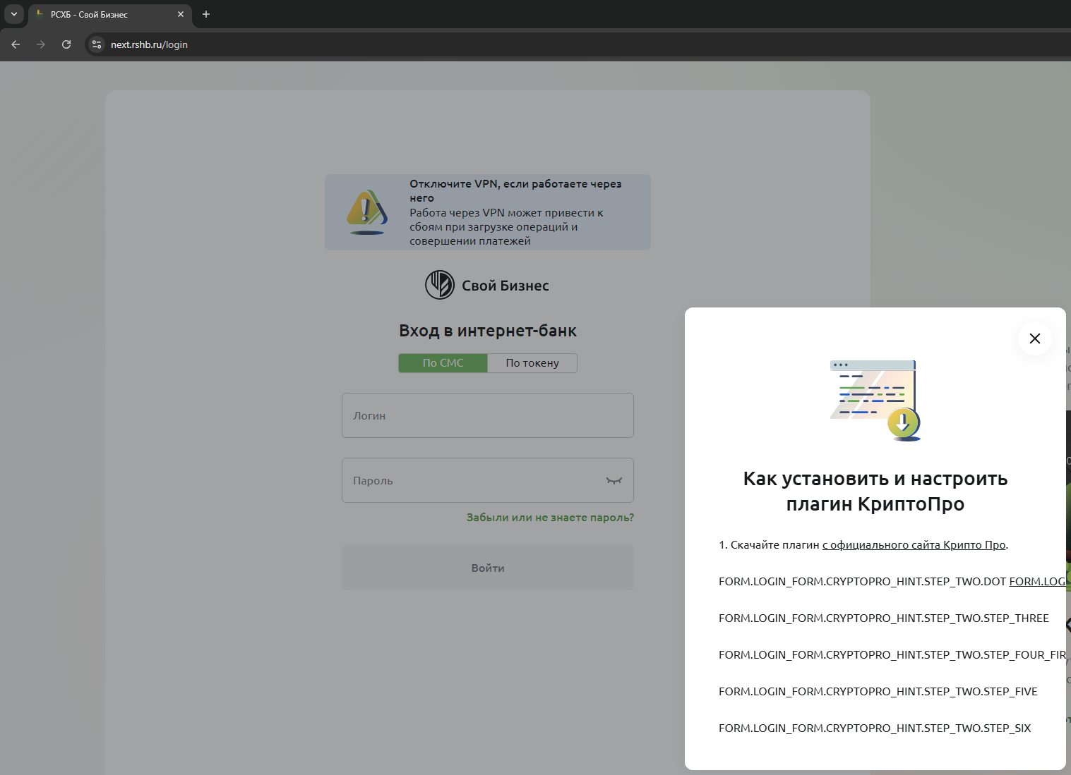Close the РСХБ - Свой Бизнес tab
The width and height of the screenshot is (1071, 775).
181,14
